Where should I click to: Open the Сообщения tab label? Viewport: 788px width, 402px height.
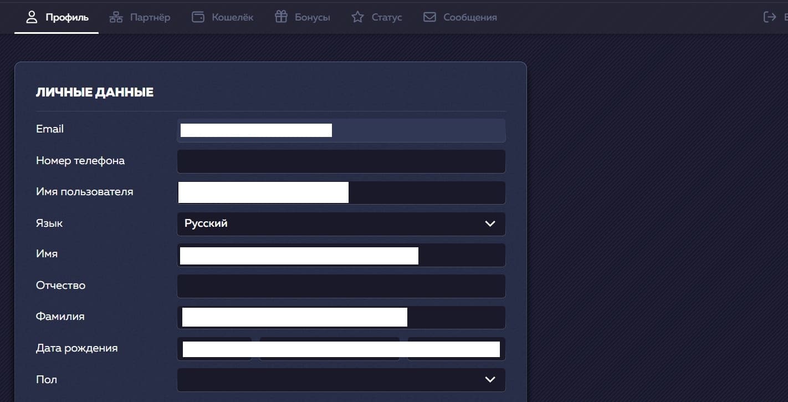click(470, 17)
